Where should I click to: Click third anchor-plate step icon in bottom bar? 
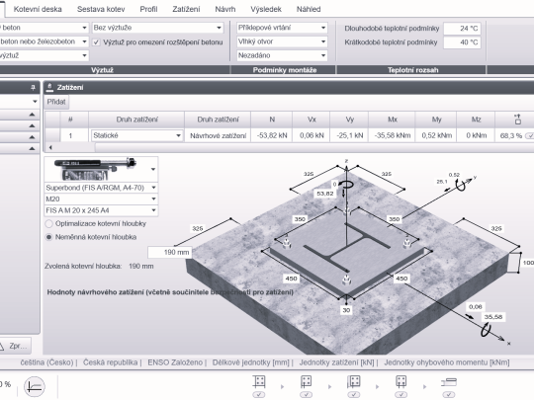coord(353,381)
